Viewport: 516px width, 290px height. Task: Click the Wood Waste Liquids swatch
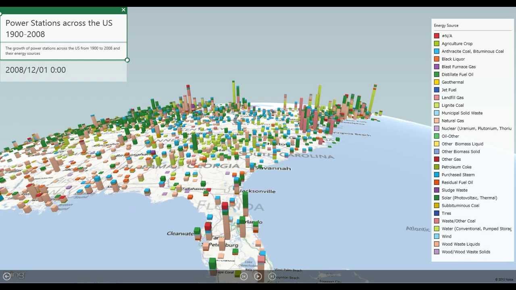(x=437, y=244)
